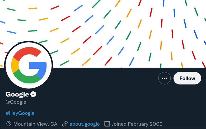Click the yellow segment of the G logo

point(15,65)
